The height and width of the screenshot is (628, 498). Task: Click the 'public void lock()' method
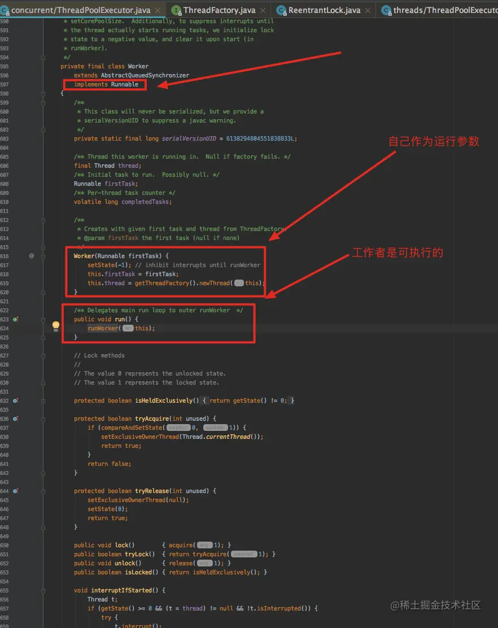tap(104, 545)
